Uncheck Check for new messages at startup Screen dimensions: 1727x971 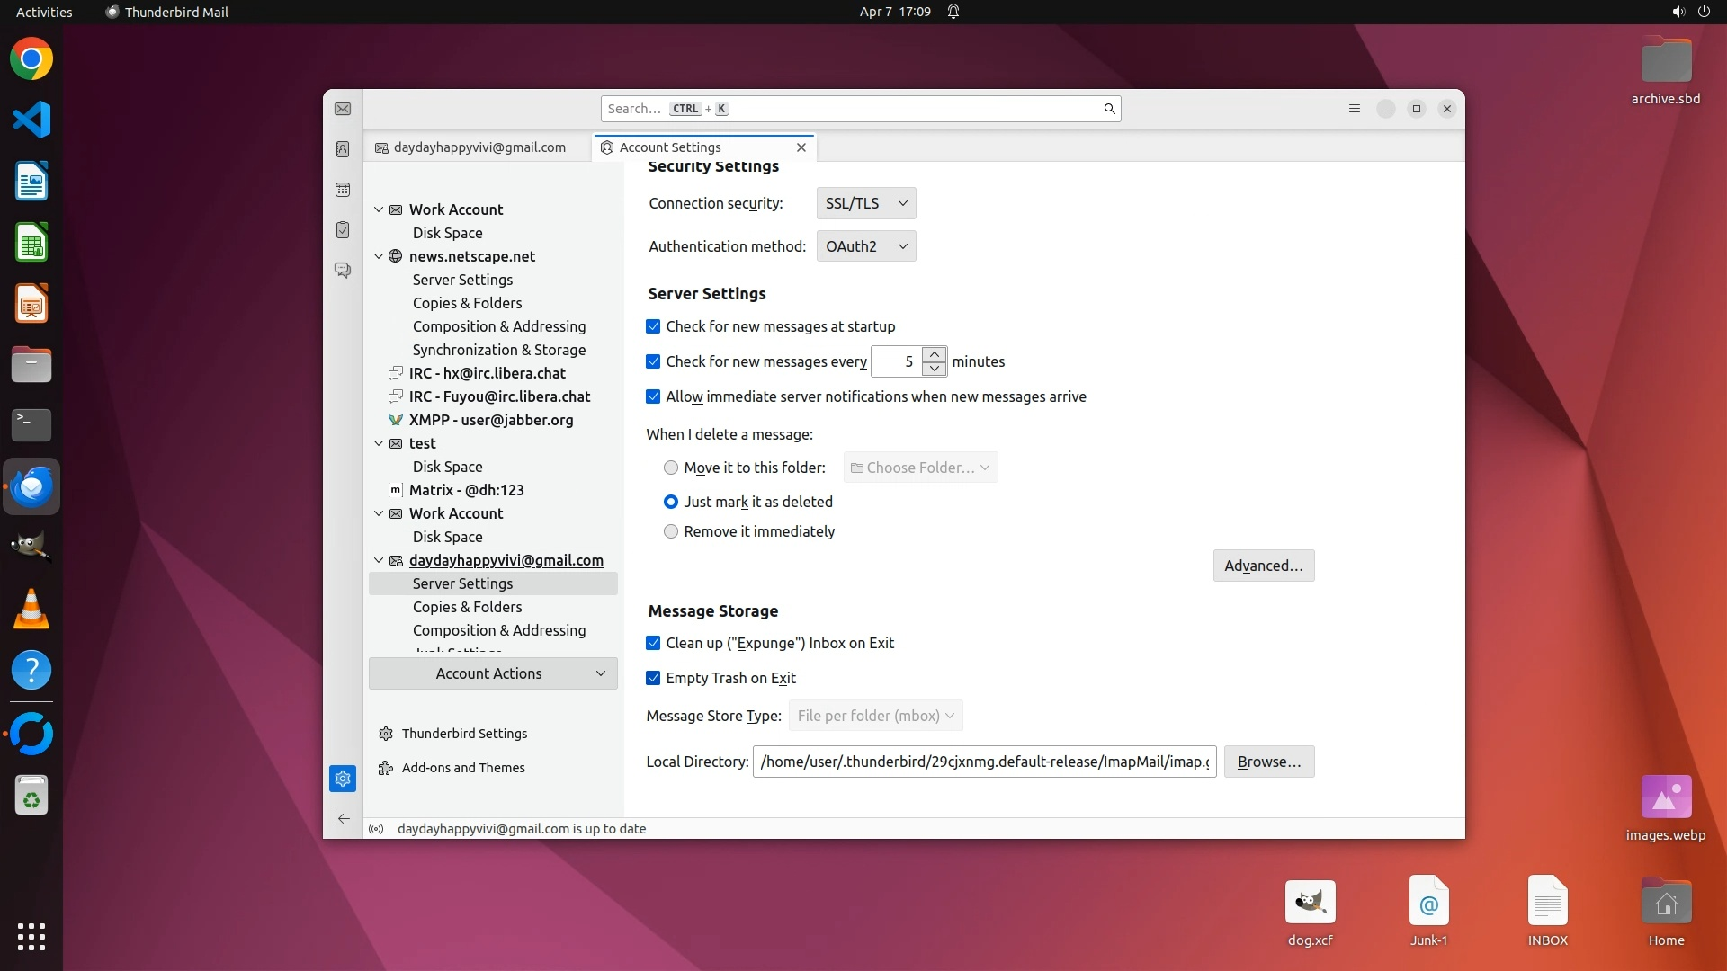(x=653, y=326)
